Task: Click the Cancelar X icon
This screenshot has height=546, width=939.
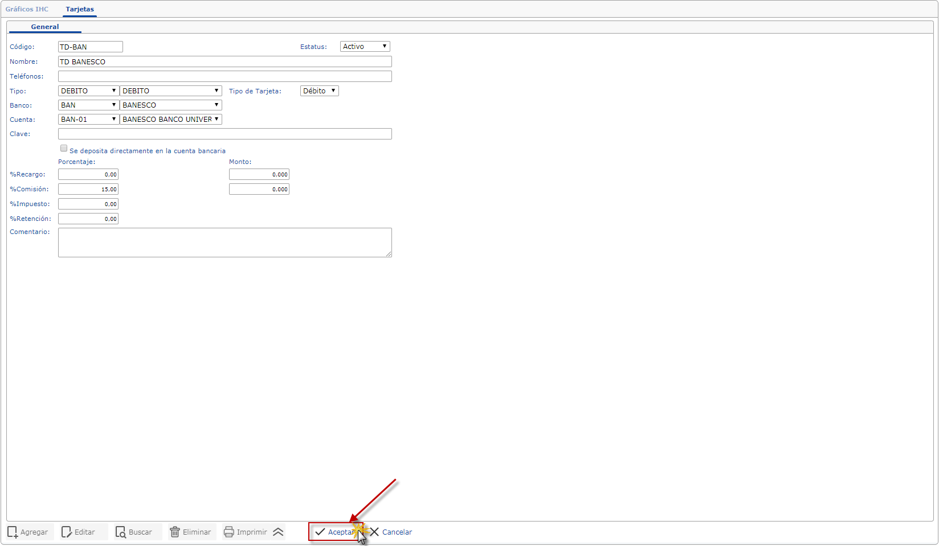Action: point(374,532)
